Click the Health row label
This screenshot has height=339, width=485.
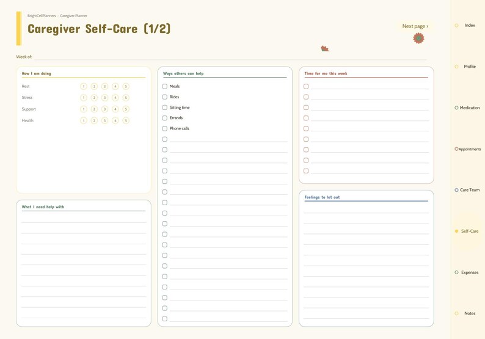(27, 120)
